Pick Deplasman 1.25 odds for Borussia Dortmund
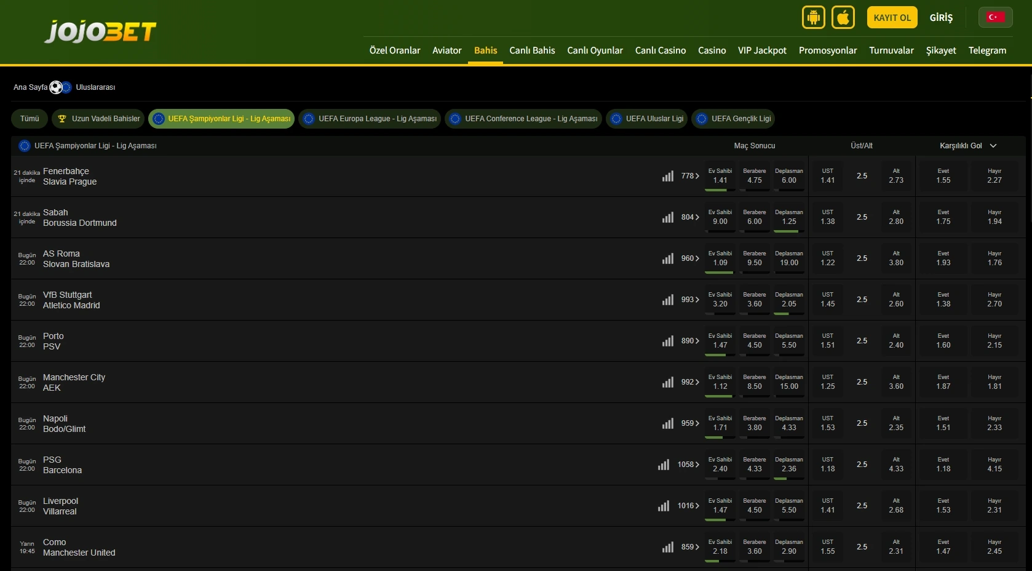Image resolution: width=1032 pixels, height=571 pixels. click(789, 218)
